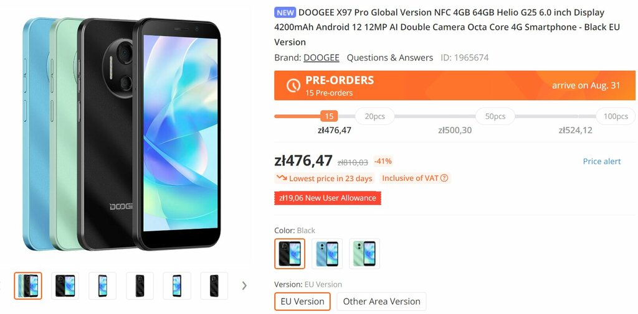Click the VAT info question mark icon

coord(444,178)
